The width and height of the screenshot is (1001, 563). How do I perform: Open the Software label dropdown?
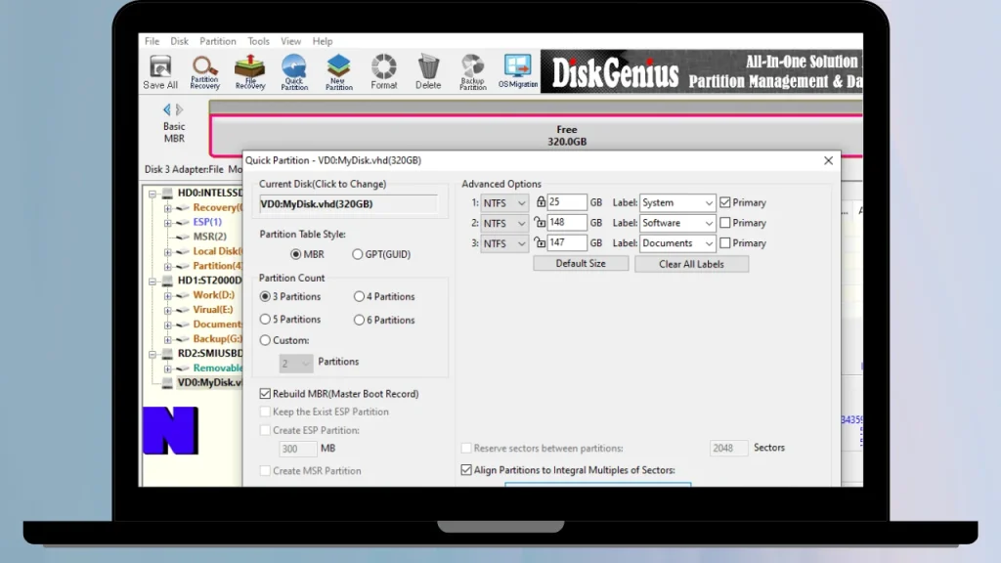pos(709,224)
